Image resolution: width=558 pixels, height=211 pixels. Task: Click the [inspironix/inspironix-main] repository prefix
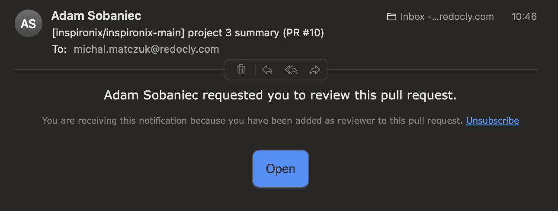point(118,33)
